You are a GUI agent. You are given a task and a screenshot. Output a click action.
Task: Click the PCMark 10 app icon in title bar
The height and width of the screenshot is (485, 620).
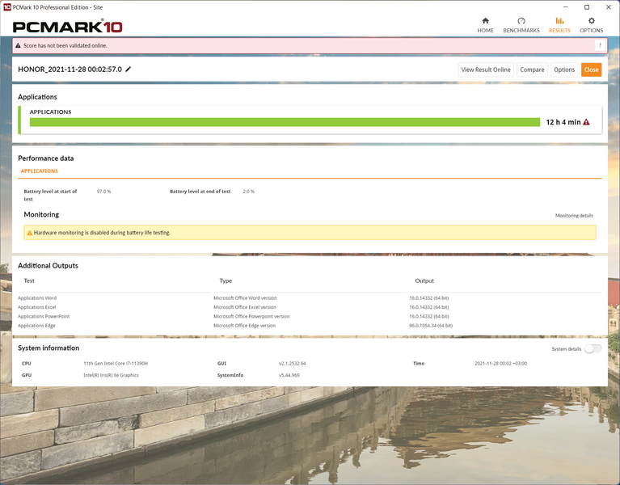7,7
